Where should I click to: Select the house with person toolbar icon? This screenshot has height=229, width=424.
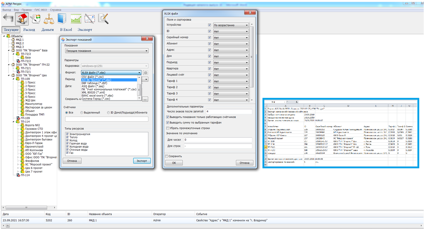point(22,18)
